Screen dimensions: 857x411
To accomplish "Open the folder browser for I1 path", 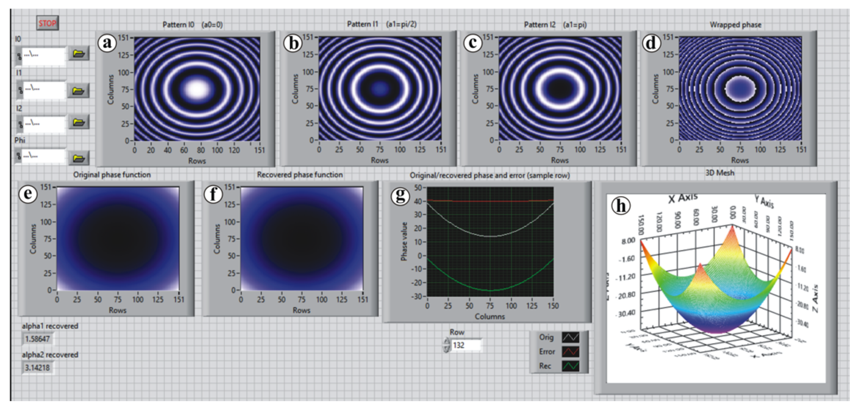I will tap(78, 91).
